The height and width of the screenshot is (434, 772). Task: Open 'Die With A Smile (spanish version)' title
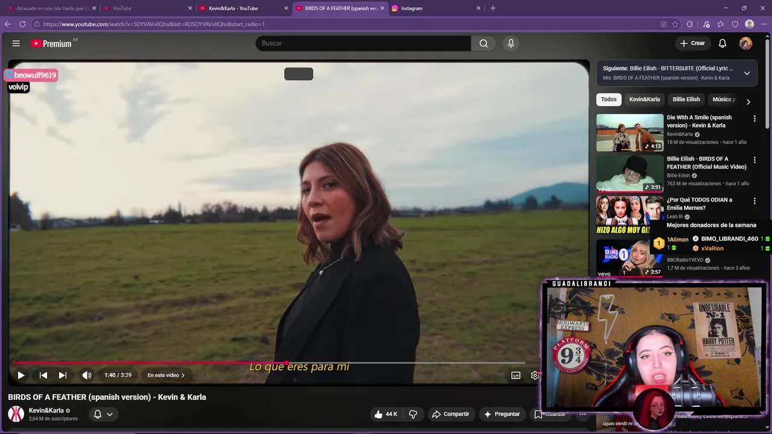(699, 121)
